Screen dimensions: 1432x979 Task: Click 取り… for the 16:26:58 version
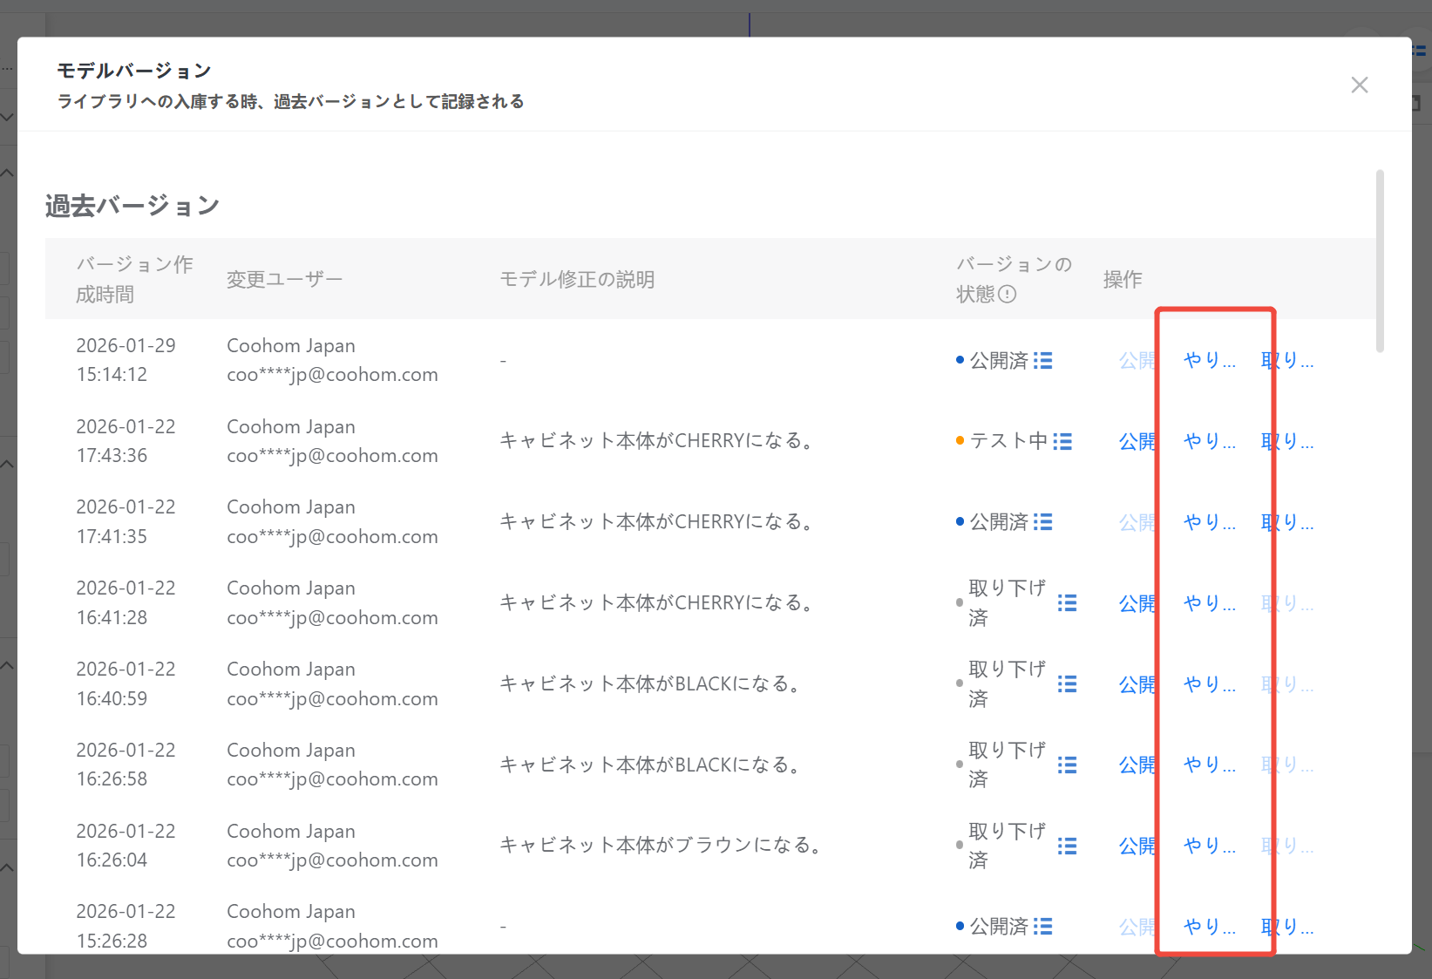(x=1287, y=765)
